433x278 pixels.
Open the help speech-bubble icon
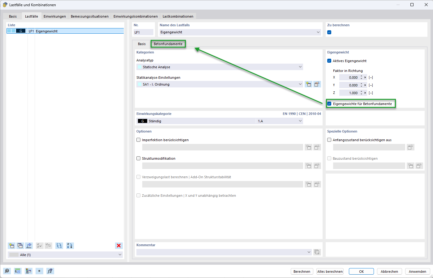[7, 271]
